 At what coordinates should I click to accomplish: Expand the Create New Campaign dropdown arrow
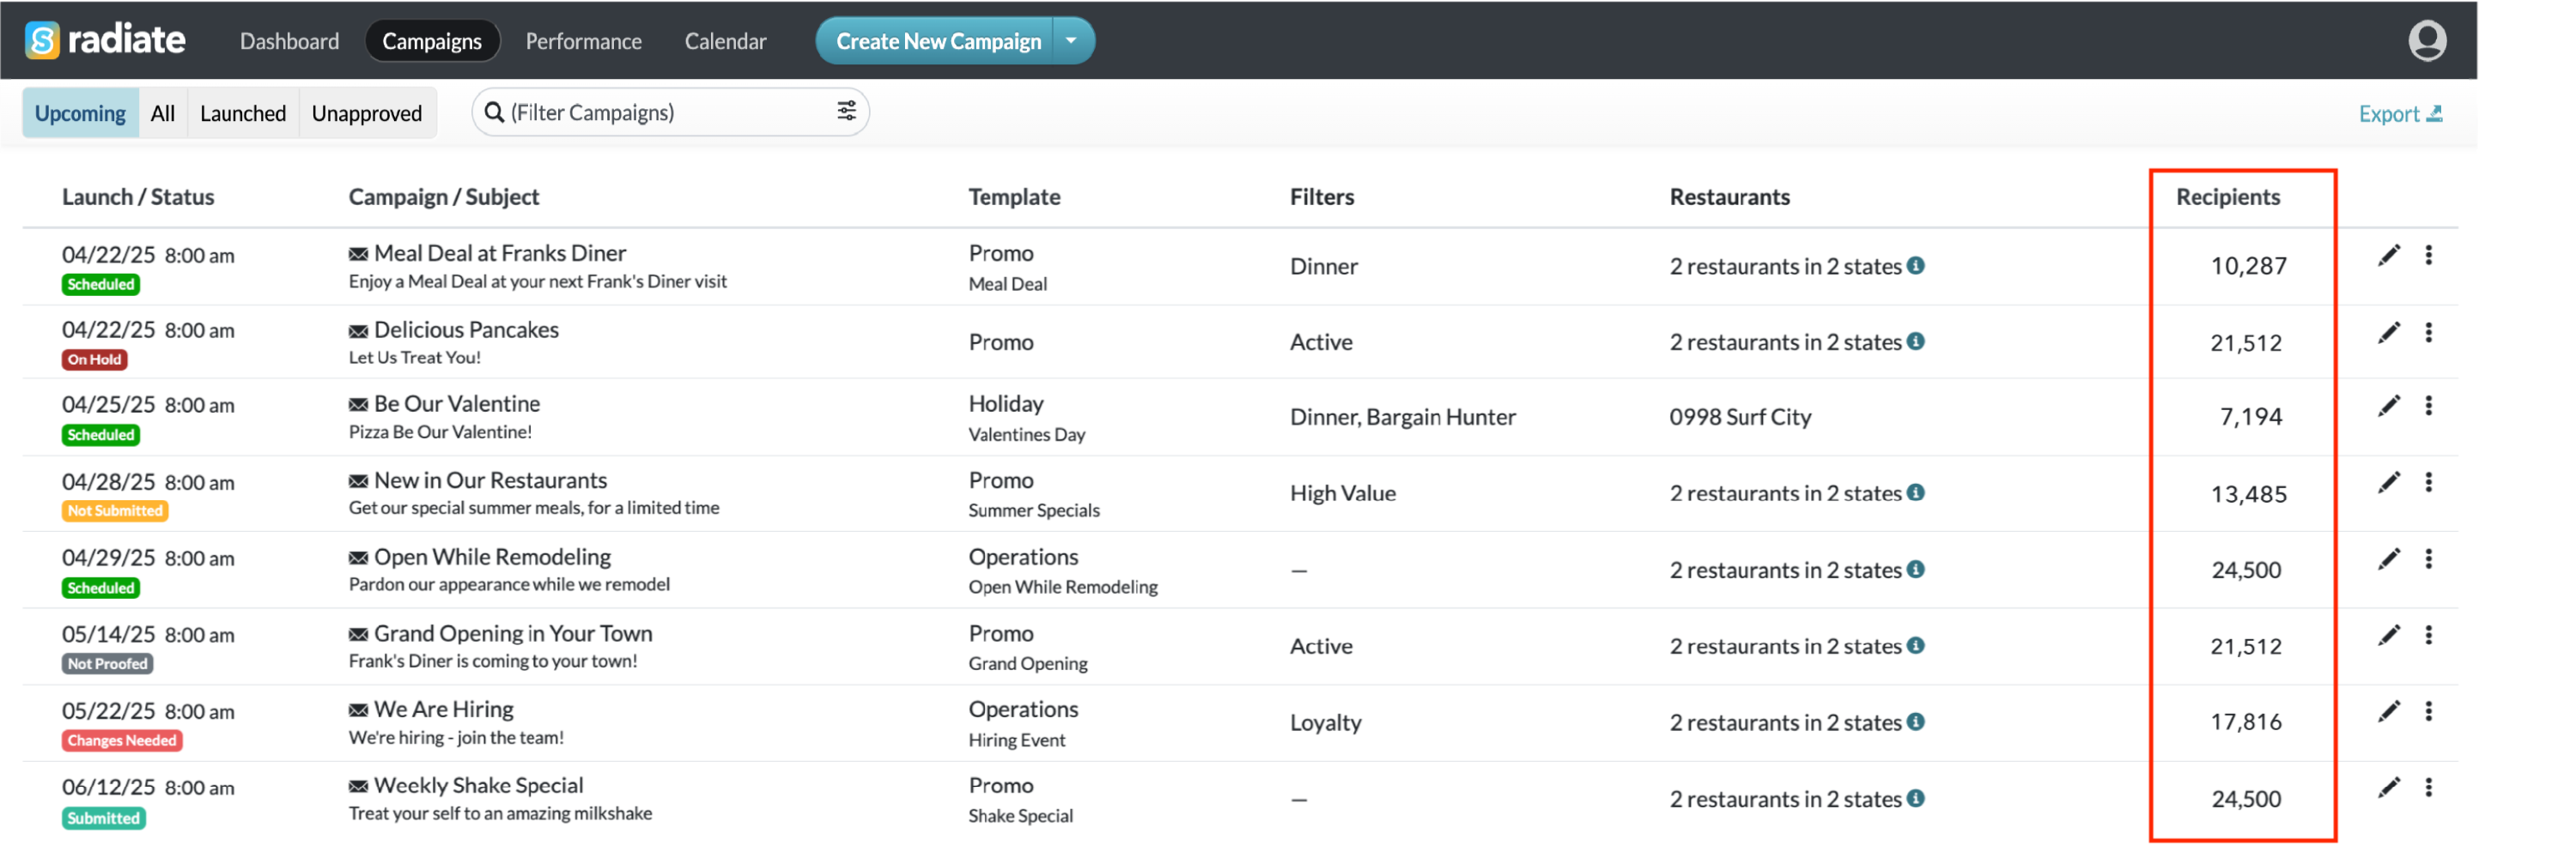pyautogui.click(x=1072, y=41)
